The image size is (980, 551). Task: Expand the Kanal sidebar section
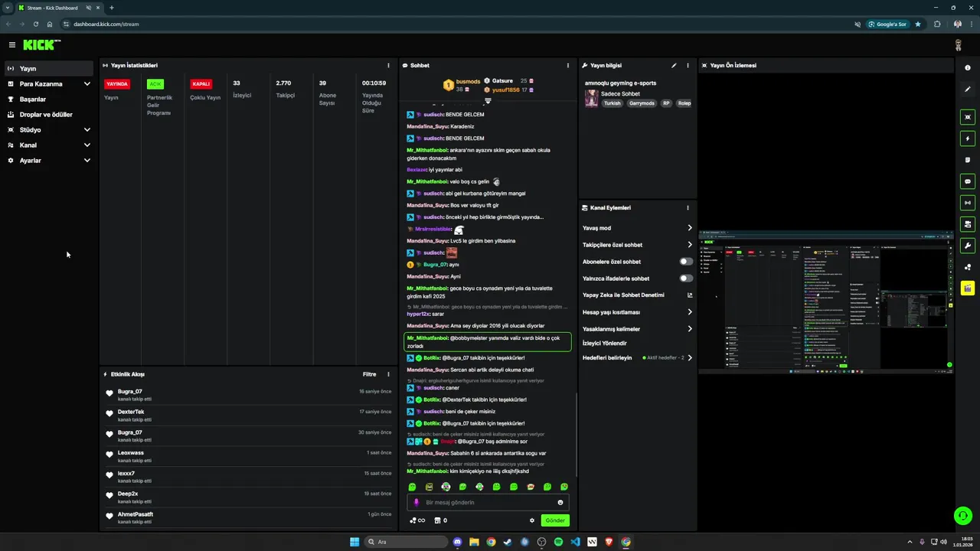pyautogui.click(x=49, y=145)
